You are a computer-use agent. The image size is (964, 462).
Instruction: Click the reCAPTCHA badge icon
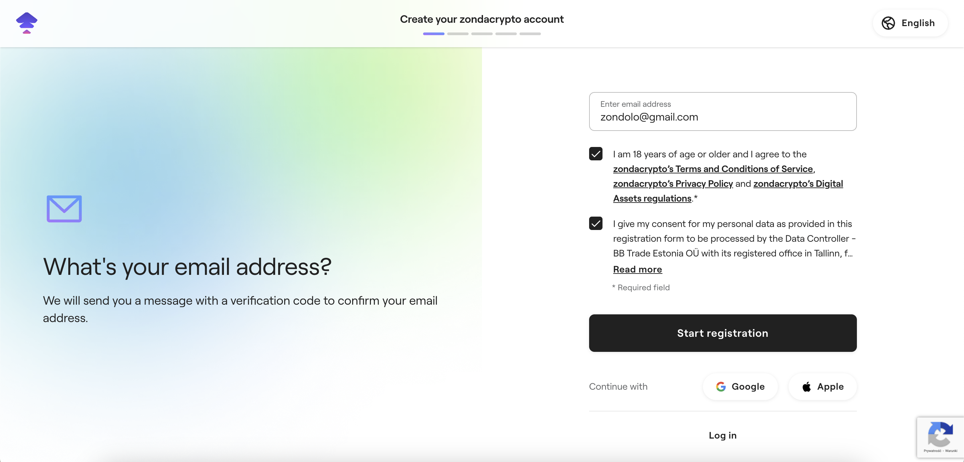[x=940, y=434]
